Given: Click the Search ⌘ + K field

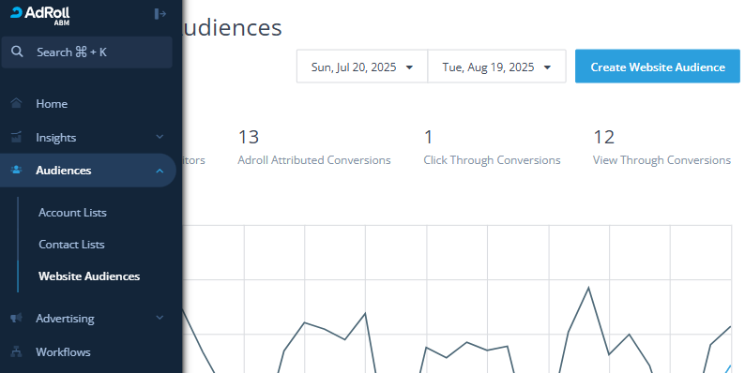Looking at the screenshot, I should click(87, 52).
